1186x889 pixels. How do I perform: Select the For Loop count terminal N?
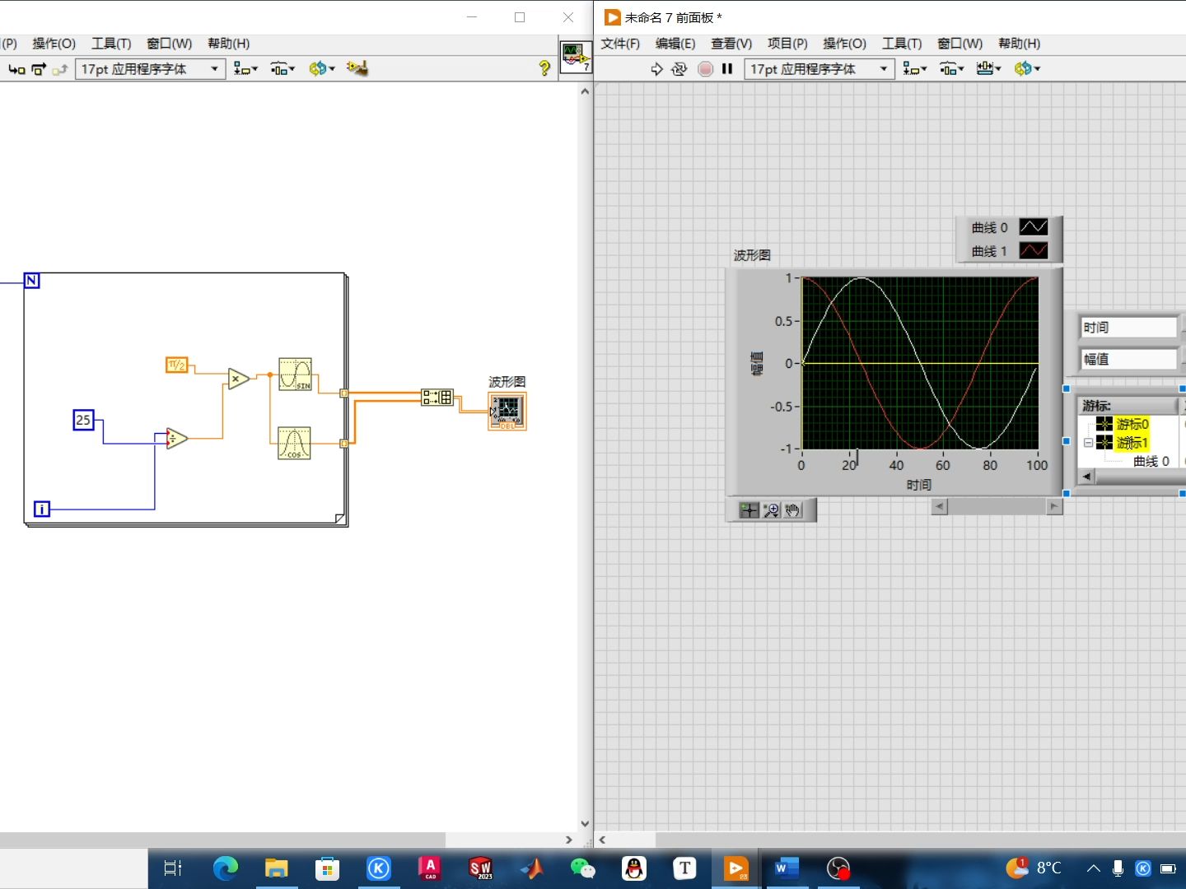coord(31,281)
